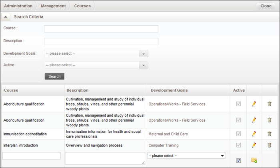Go to Administration breadcrumb
The width and height of the screenshot is (280, 168).
(18, 6)
